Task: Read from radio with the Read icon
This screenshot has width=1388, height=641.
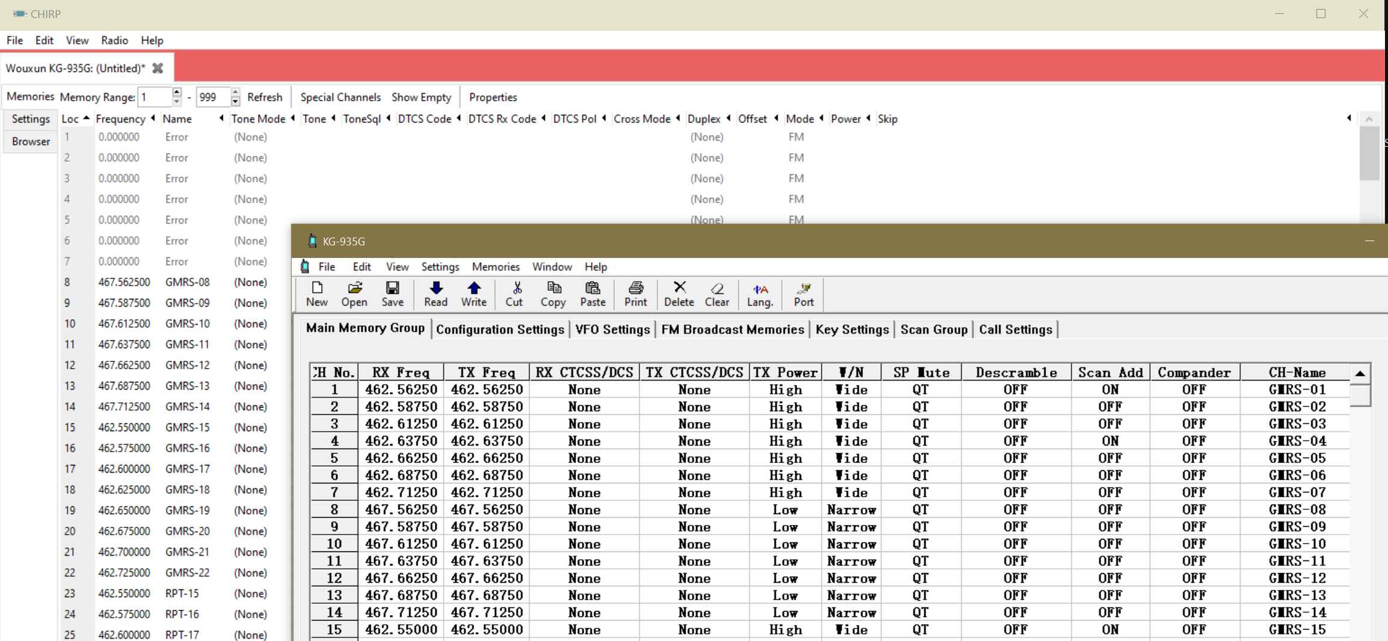Action: click(x=436, y=294)
